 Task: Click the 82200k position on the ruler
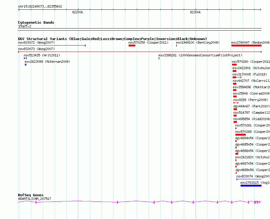(x=78, y=12)
